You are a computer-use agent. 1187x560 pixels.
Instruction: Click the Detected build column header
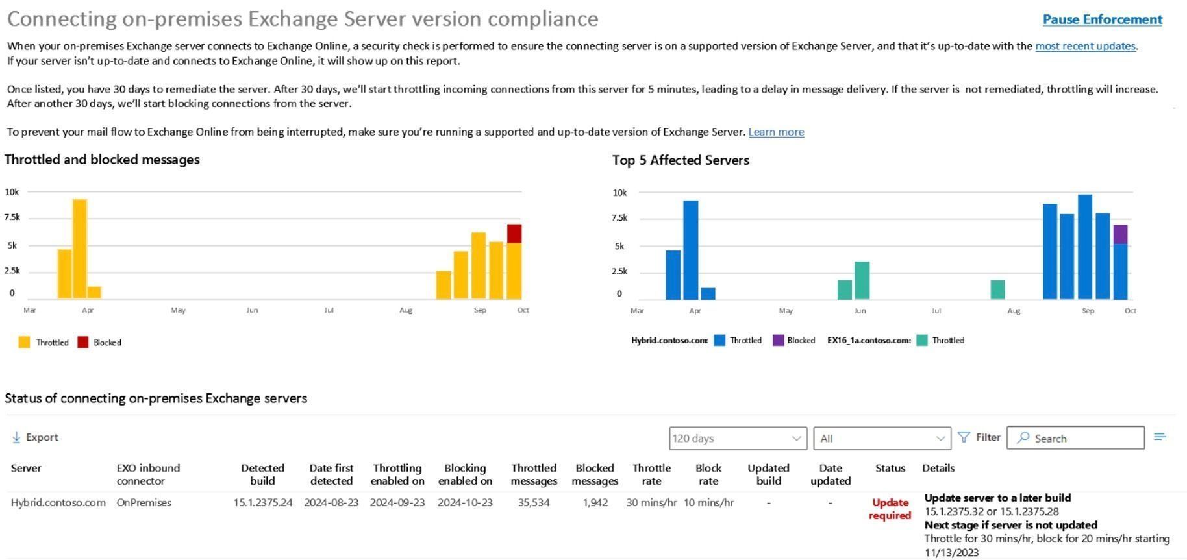point(262,475)
